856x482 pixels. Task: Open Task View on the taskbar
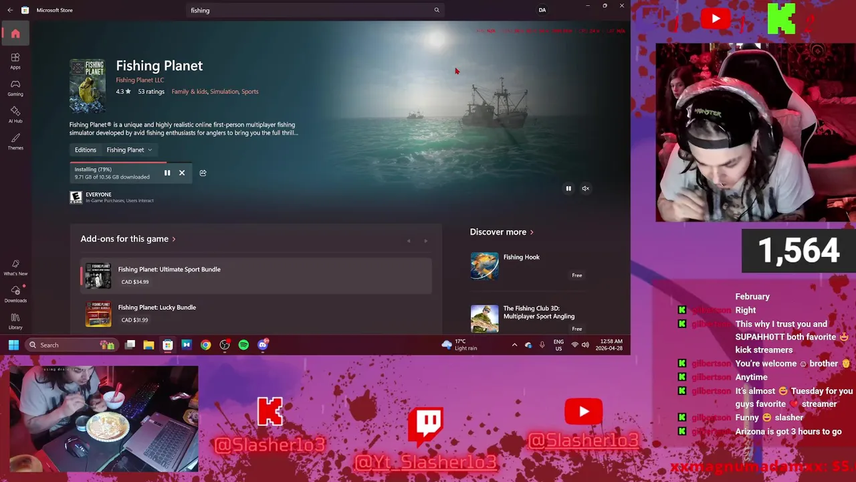tap(130, 345)
